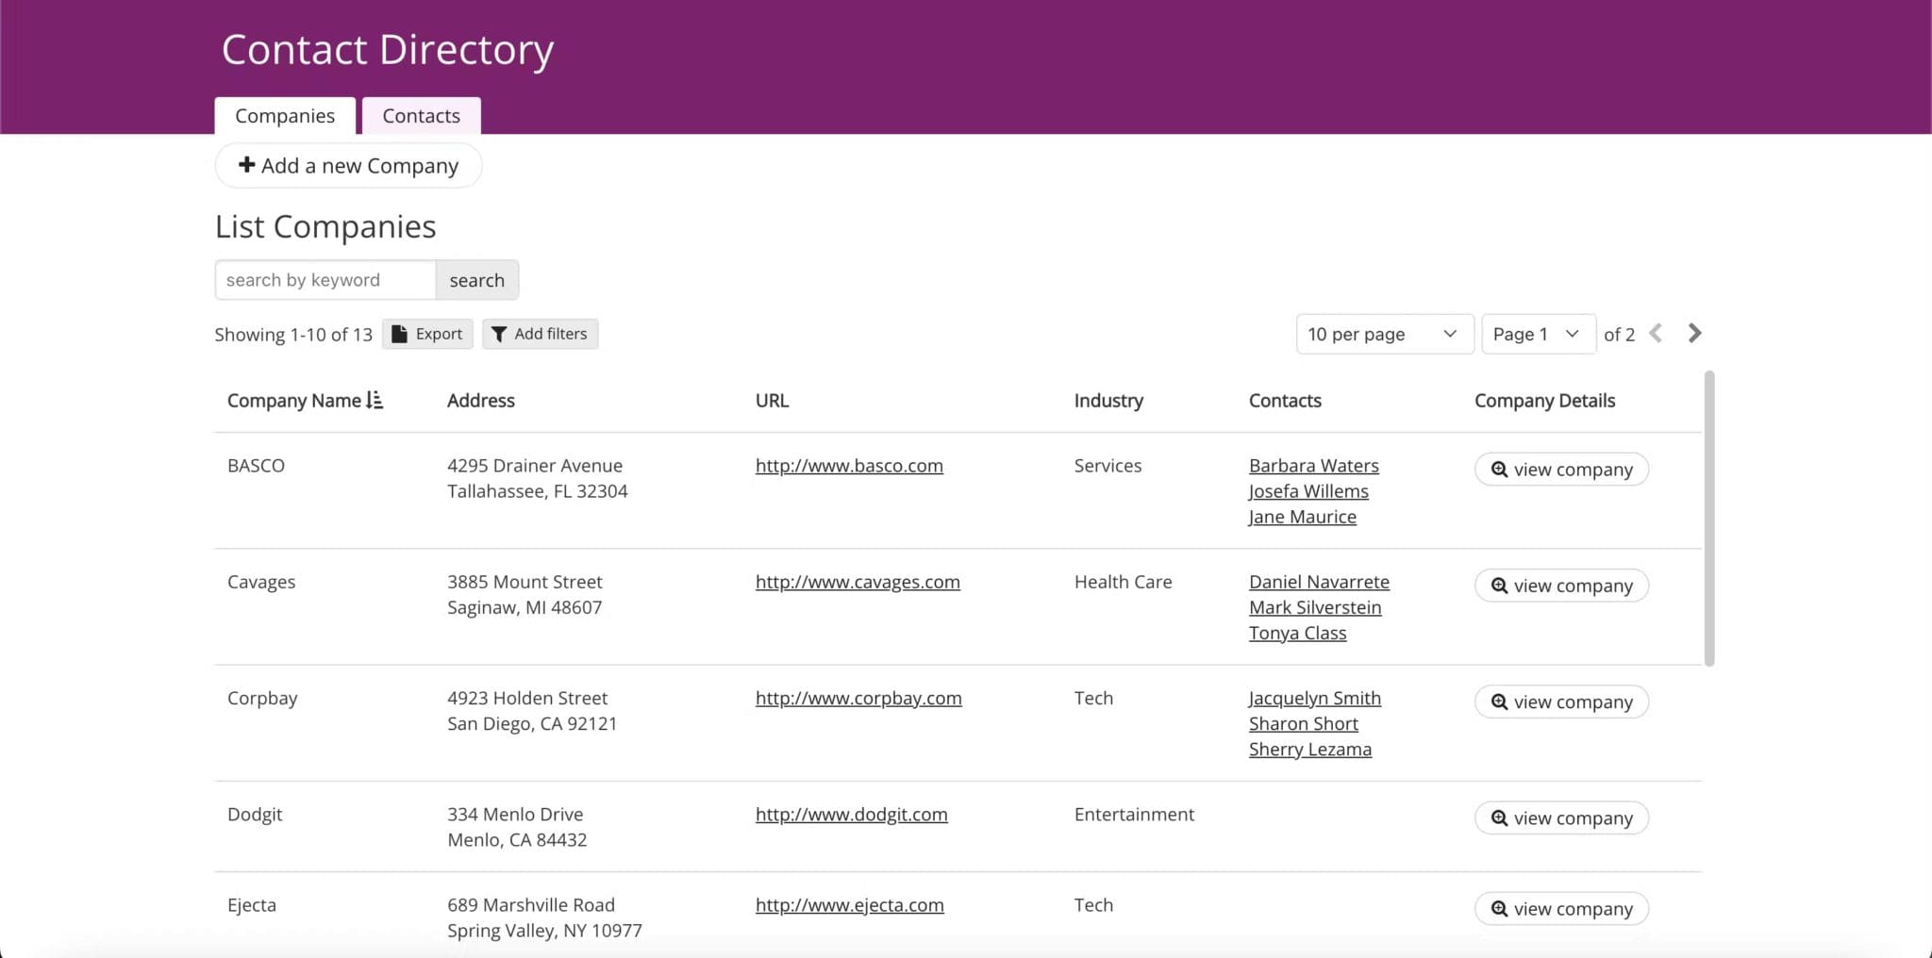View company details for Cavages
Viewport: 1932px width, 958px height.
[1561, 585]
